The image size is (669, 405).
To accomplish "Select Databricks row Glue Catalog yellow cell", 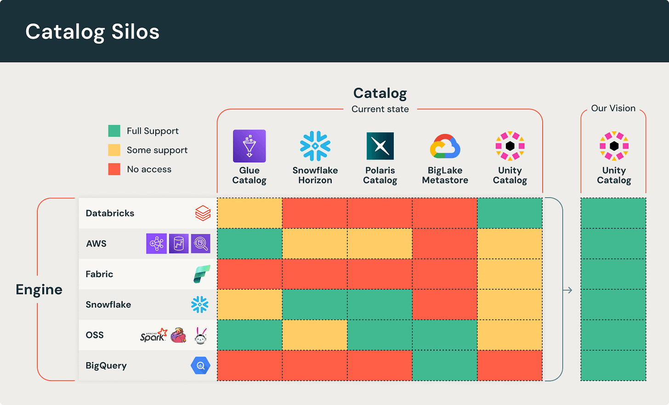I will (249, 213).
